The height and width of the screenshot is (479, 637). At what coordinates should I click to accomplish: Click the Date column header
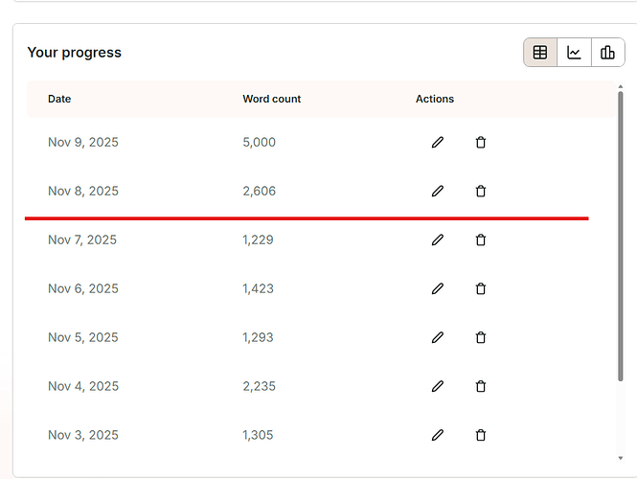[x=59, y=99]
